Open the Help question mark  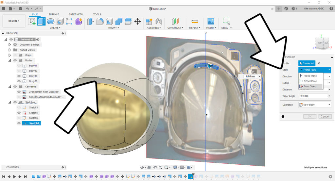[x=331, y=8]
